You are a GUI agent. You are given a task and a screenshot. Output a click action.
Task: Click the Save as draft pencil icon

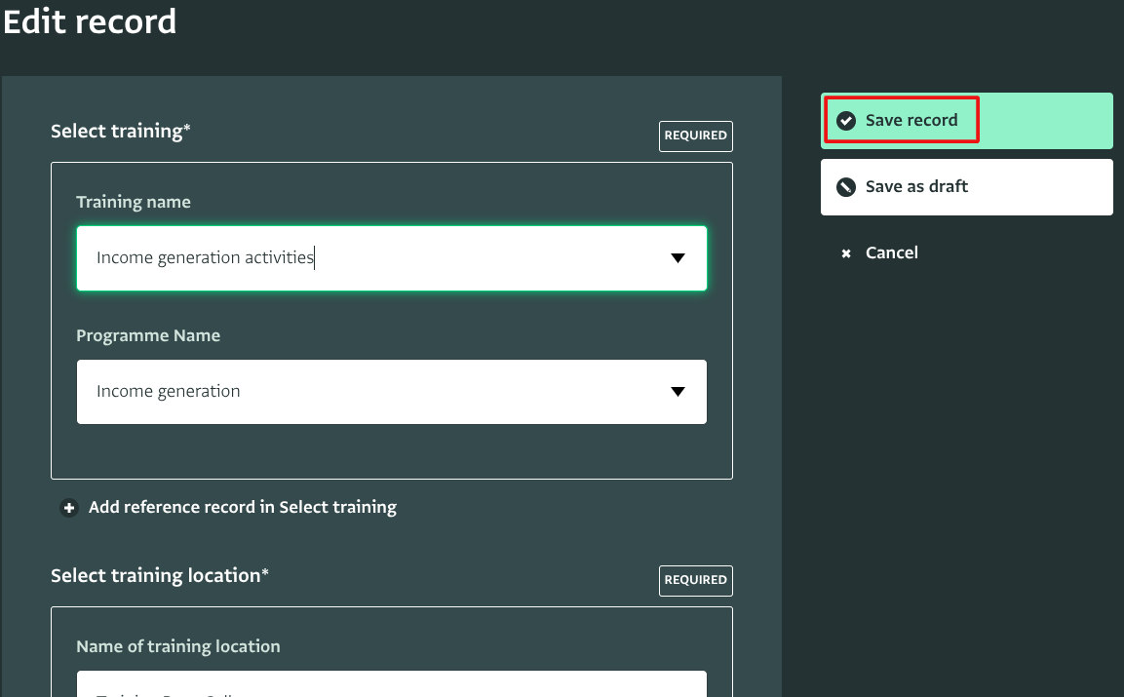point(846,187)
